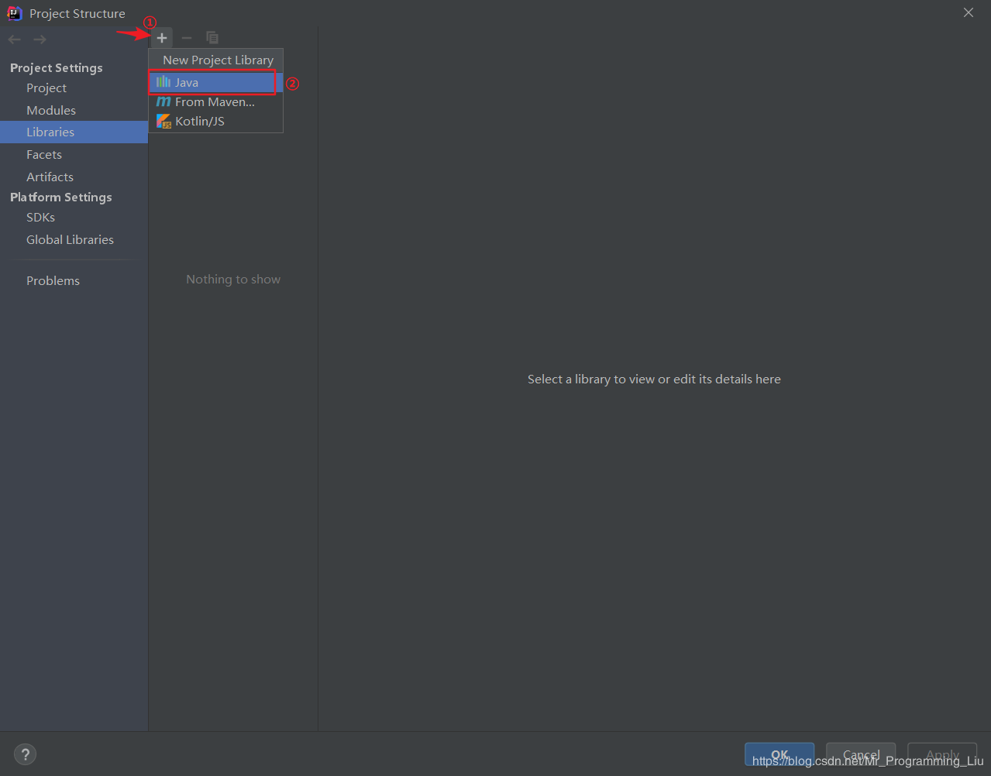Open the Modules settings page

pyautogui.click(x=51, y=111)
